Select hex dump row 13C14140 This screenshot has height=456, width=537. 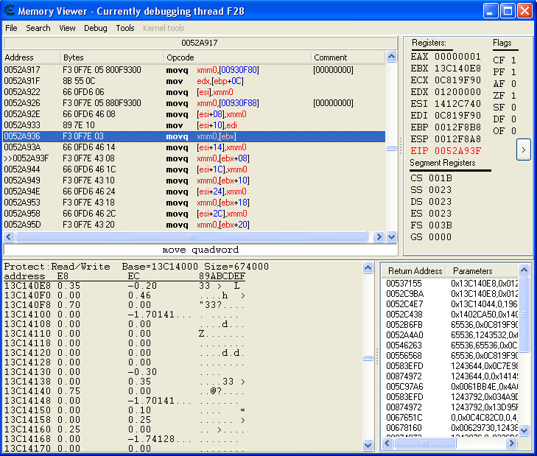click(x=125, y=391)
